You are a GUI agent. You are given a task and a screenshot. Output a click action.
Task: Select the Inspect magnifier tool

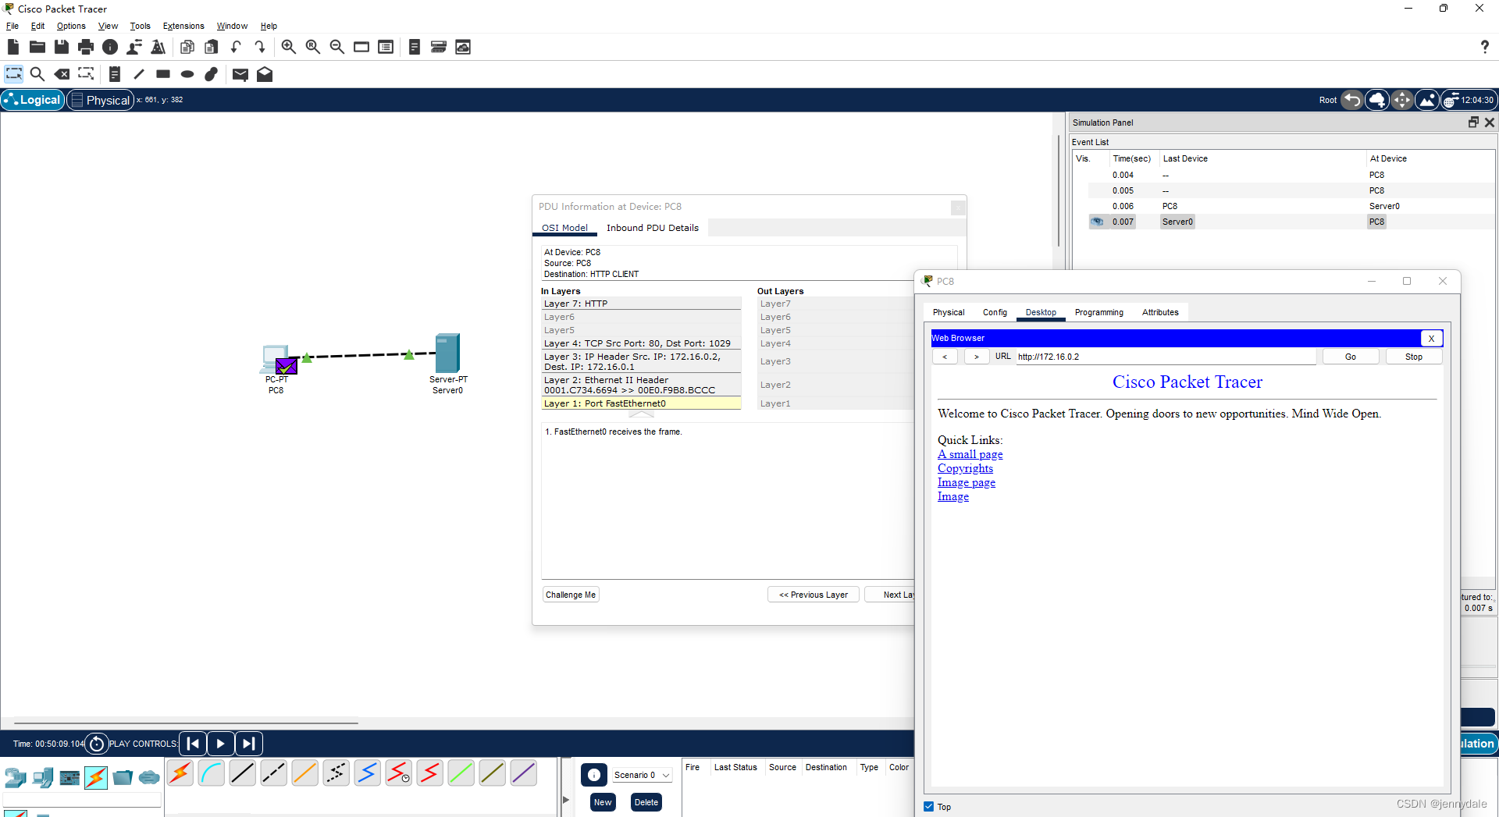tap(37, 74)
